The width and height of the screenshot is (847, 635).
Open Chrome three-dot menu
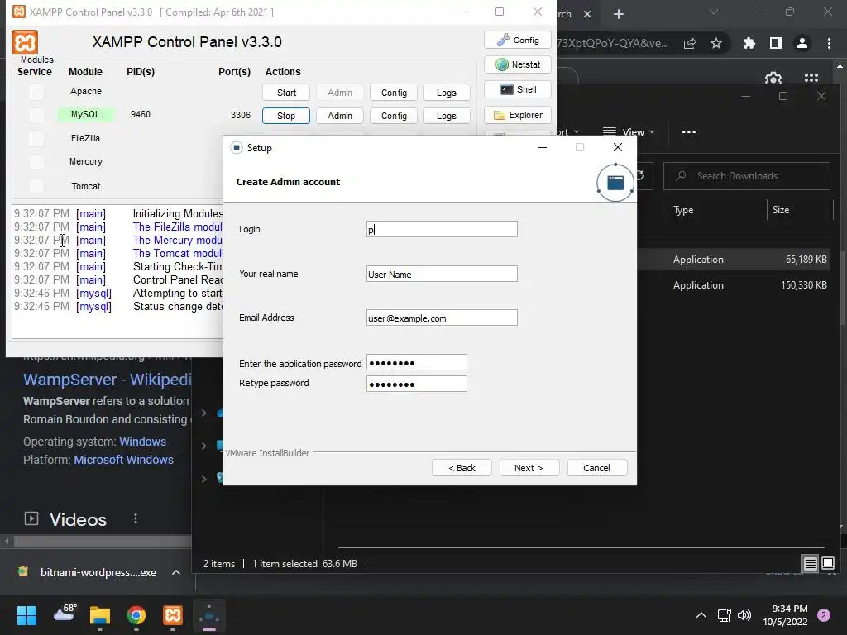pos(829,43)
